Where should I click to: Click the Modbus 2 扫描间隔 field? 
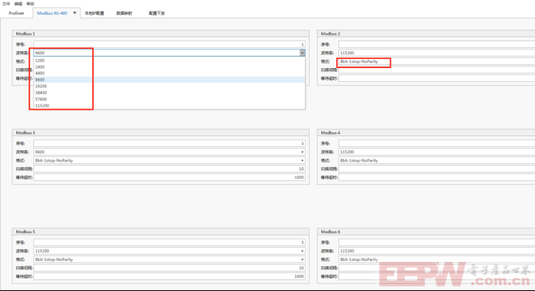coord(437,70)
